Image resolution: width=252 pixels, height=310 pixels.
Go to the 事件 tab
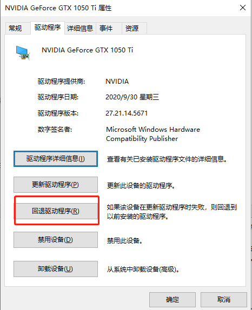click(x=106, y=28)
